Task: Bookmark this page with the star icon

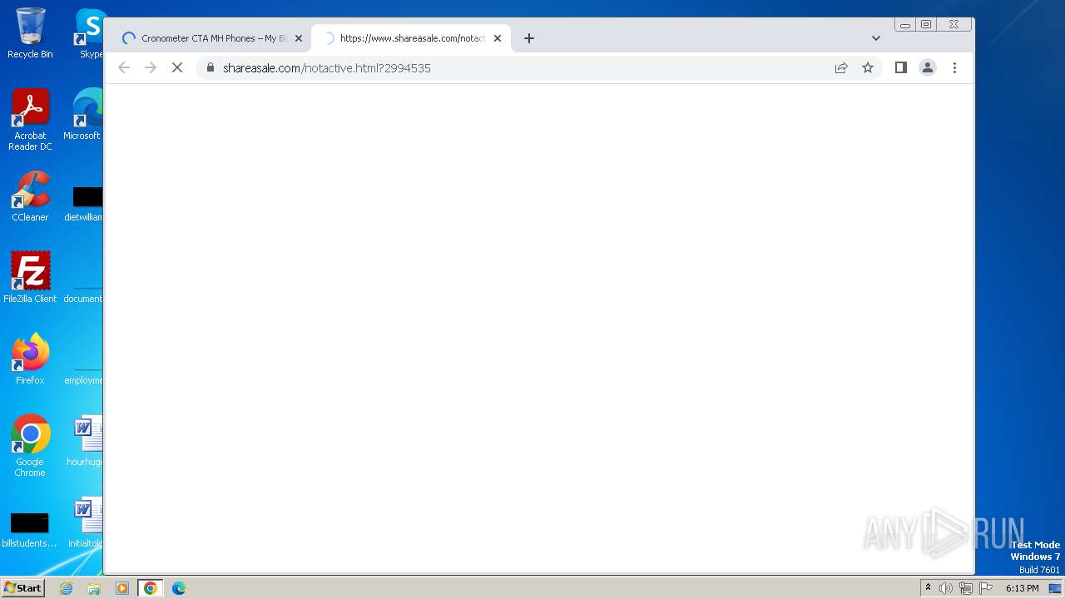Action: click(x=868, y=68)
